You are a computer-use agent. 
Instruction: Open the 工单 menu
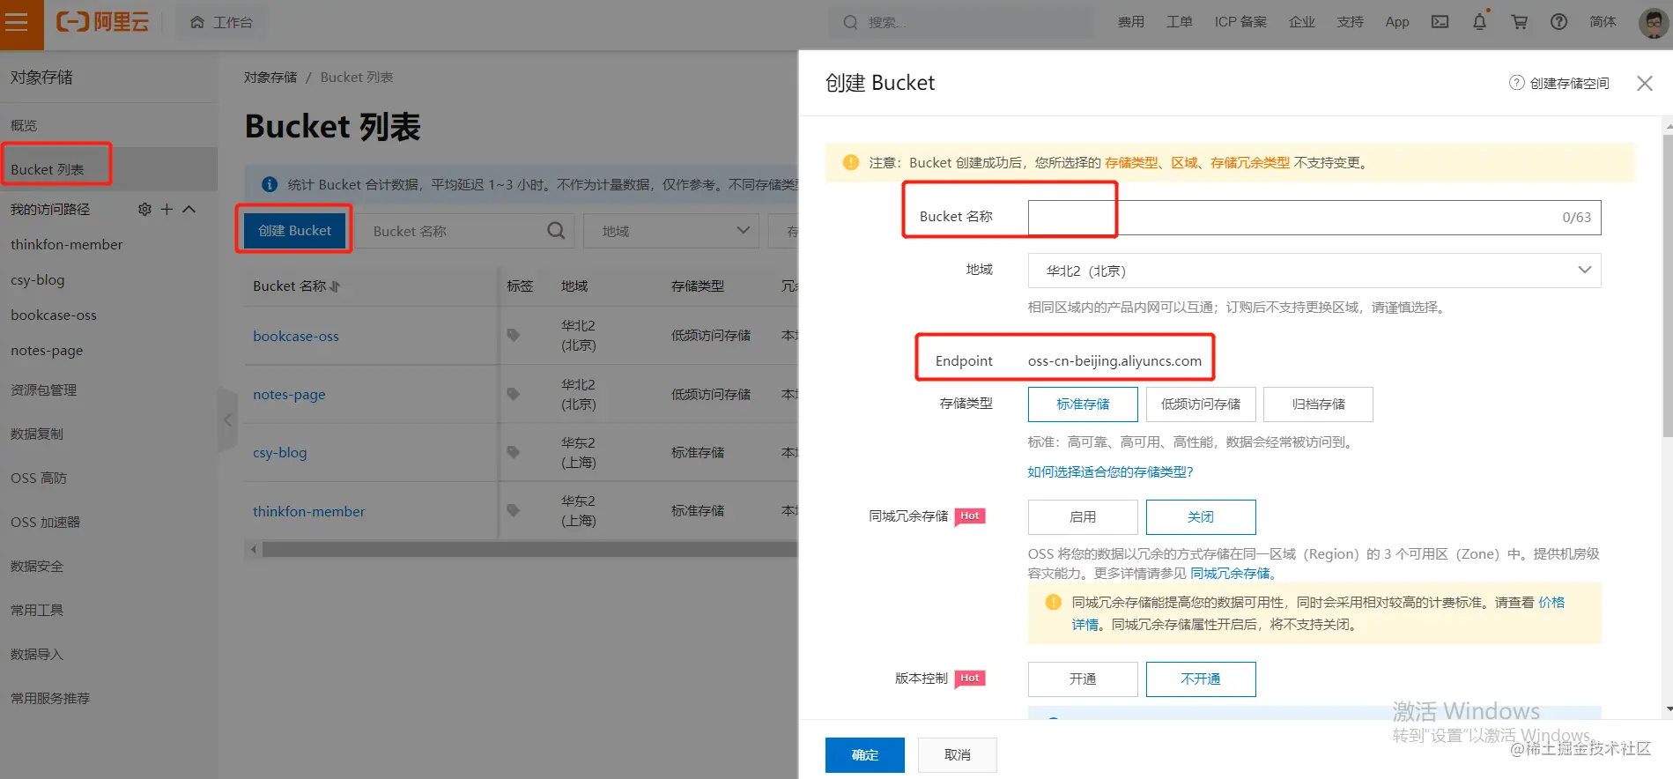click(1180, 22)
